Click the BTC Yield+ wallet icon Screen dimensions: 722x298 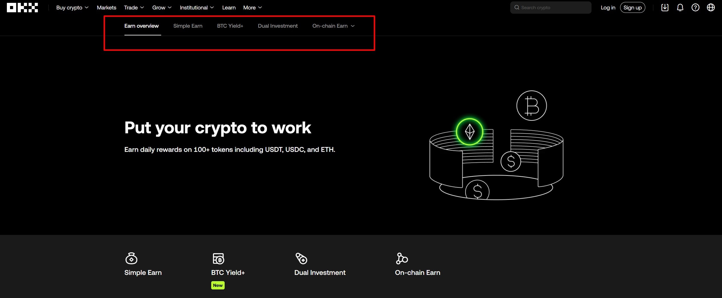218,258
